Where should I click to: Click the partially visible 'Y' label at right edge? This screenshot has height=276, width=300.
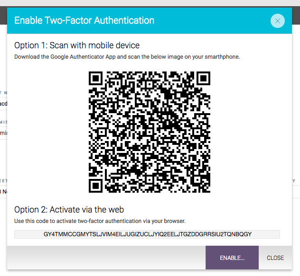[294, 181]
